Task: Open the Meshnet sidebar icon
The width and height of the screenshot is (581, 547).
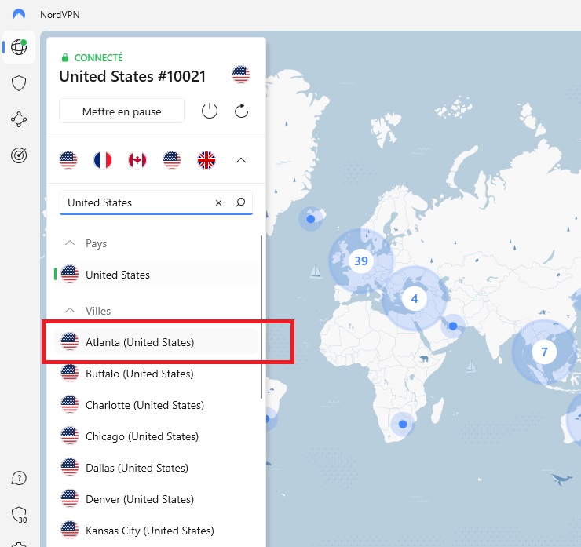Action: (19, 119)
